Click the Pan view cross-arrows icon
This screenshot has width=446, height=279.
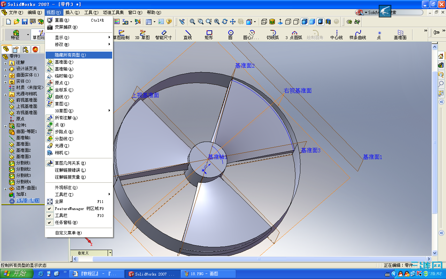(x=233, y=22)
